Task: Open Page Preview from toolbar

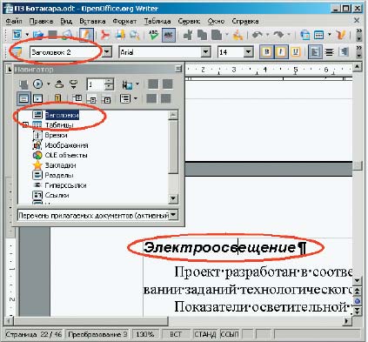Action: click(134, 35)
